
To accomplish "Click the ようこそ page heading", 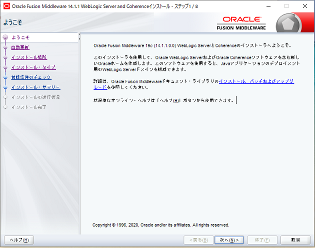I will coord(12,22).
